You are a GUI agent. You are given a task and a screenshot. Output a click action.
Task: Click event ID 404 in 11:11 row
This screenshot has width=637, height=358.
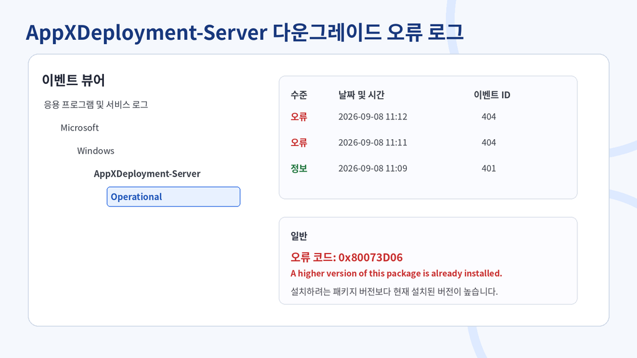pos(489,142)
